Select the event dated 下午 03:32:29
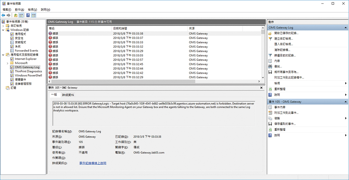The width and height of the screenshot is (349, 180). coord(154,77)
